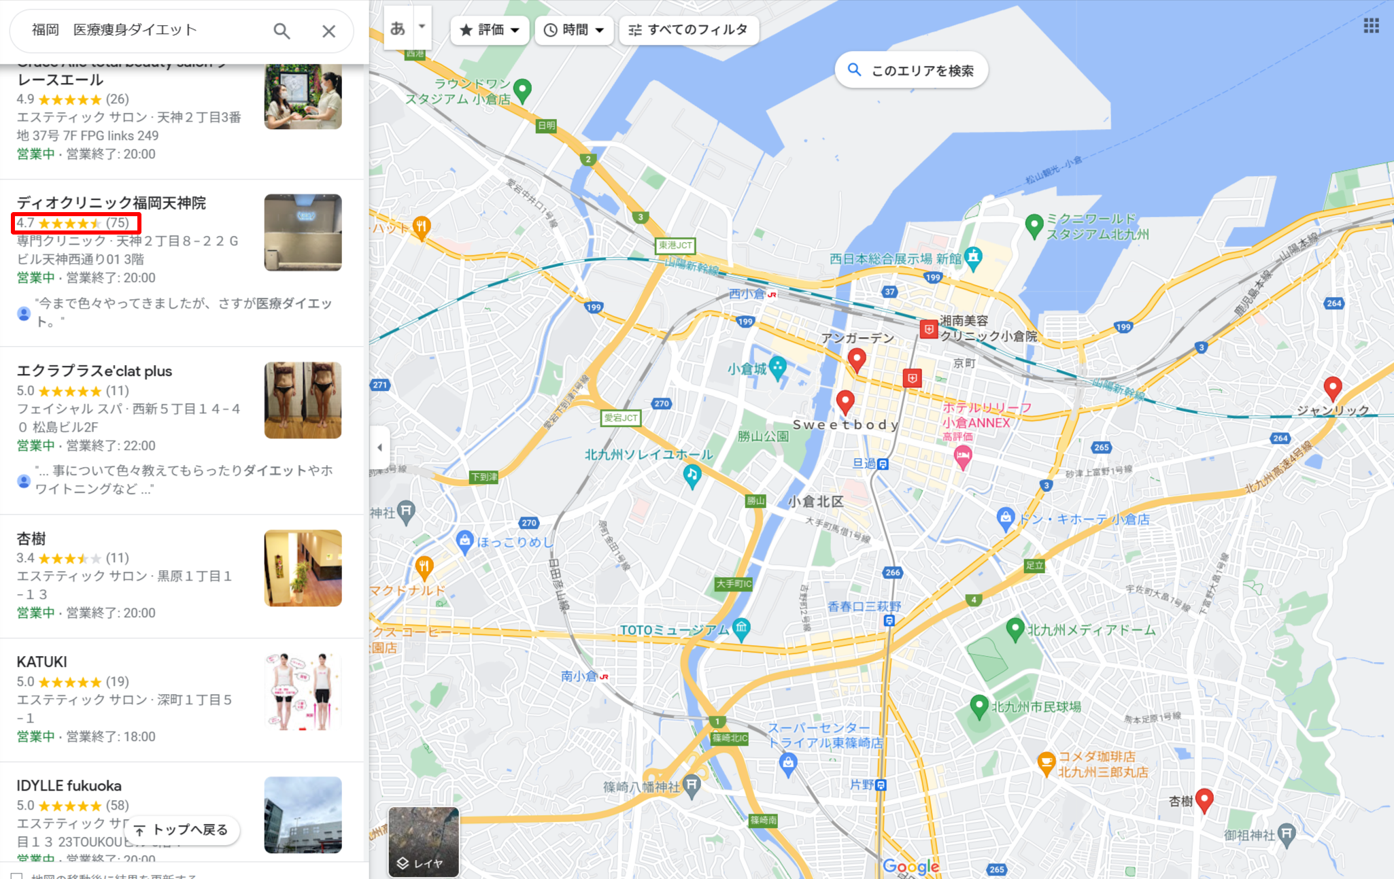Click 勝山公園 park label

pyautogui.click(x=763, y=436)
